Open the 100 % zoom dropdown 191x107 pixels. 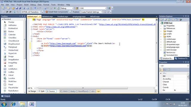pyautogui.click(x=35, y=88)
